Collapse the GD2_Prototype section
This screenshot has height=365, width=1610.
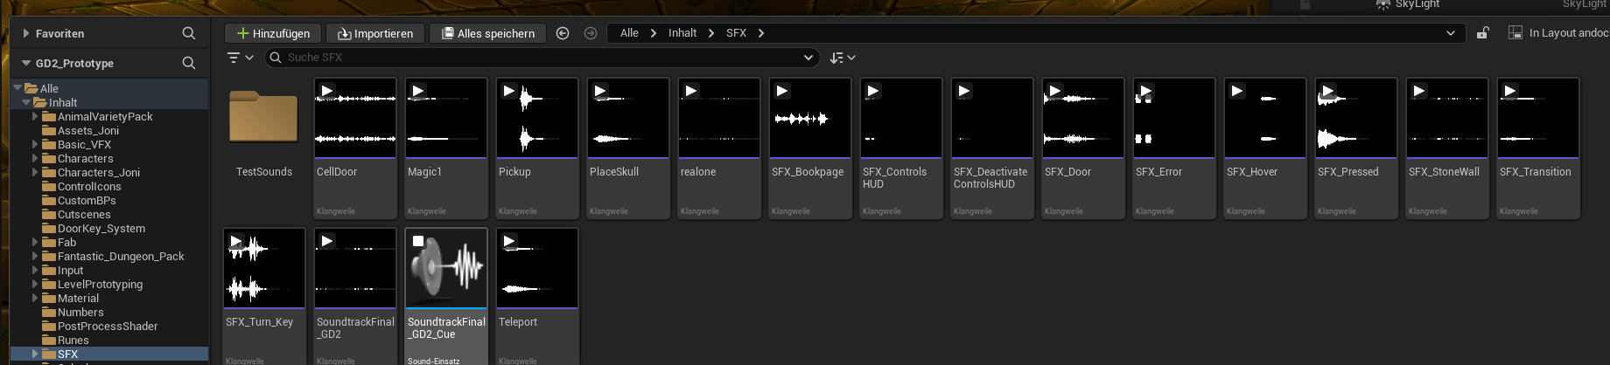pos(26,63)
